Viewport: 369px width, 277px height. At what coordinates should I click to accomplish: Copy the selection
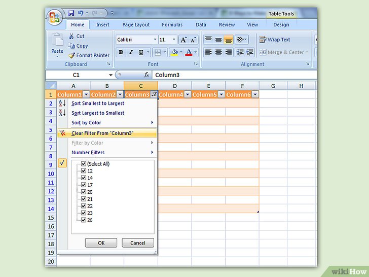coord(78,46)
